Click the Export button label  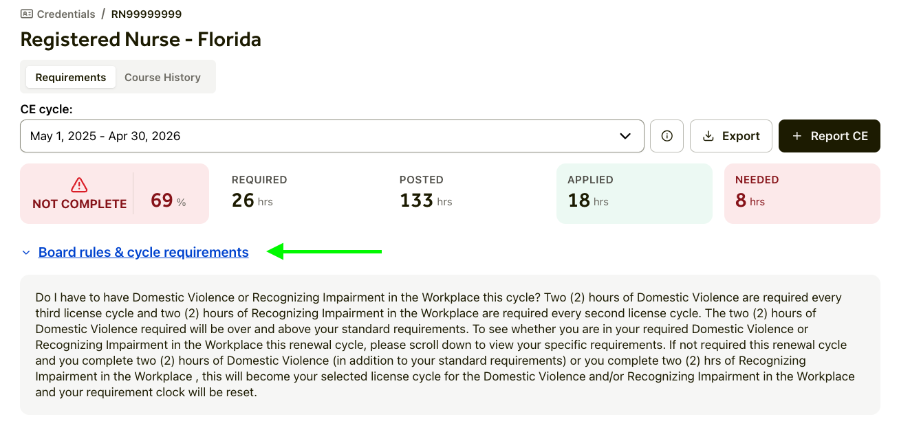point(741,136)
